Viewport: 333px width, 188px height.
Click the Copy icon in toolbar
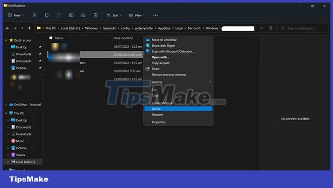click(46, 15)
